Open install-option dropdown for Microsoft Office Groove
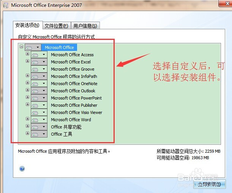This screenshot has height=193, width=232. (x=39, y=69)
